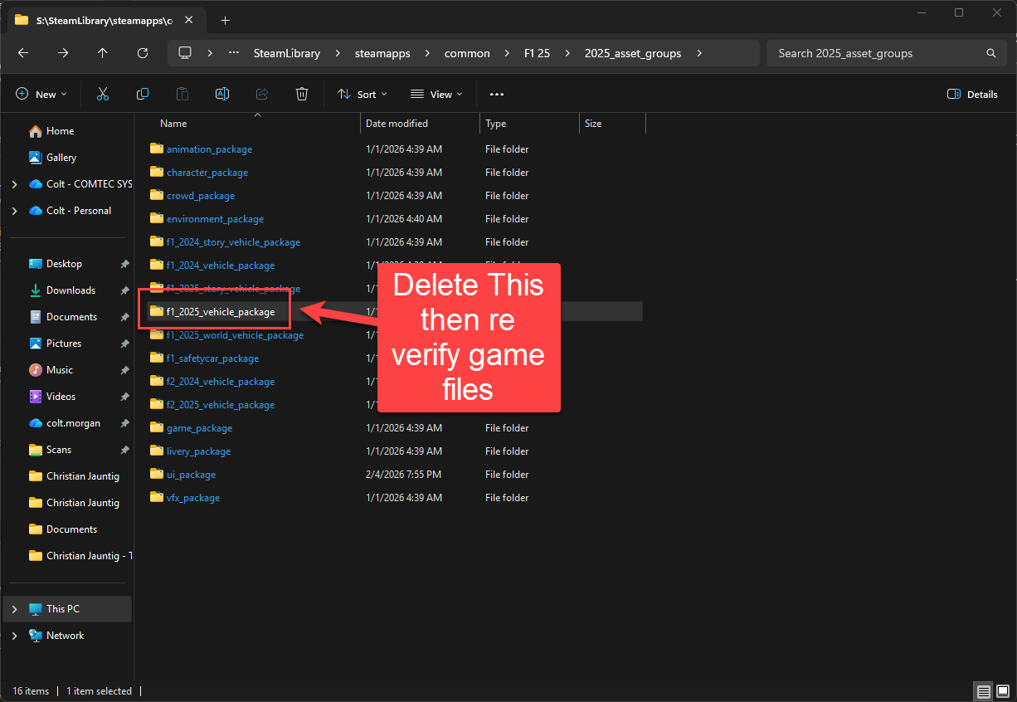Click the Refresh button in navigation bar
The height and width of the screenshot is (702, 1017).
point(143,53)
